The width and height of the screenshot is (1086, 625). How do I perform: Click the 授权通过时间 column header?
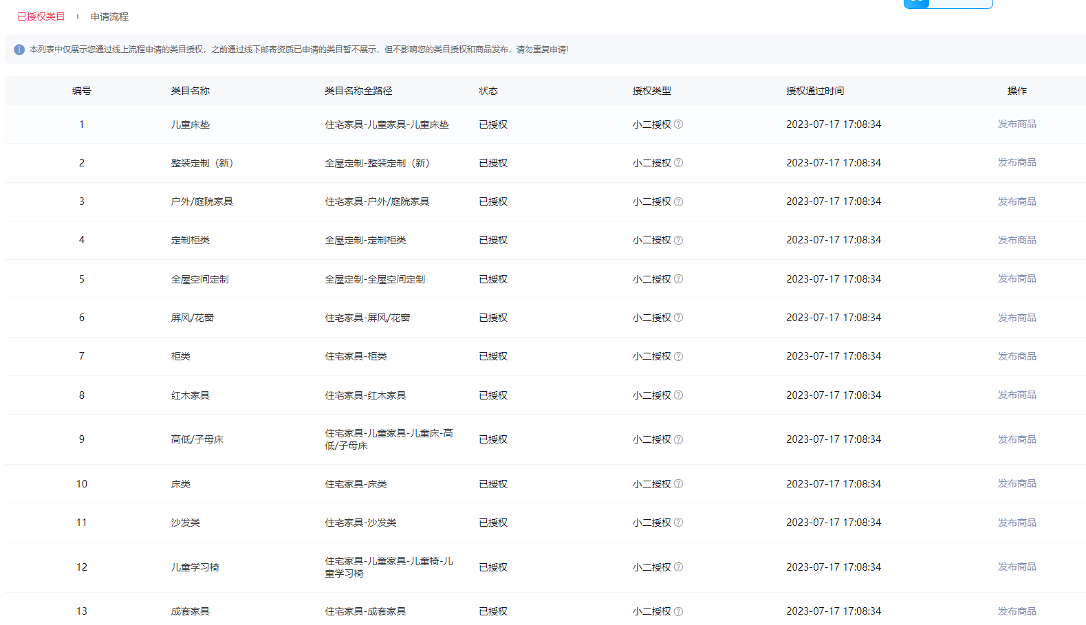(815, 91)
